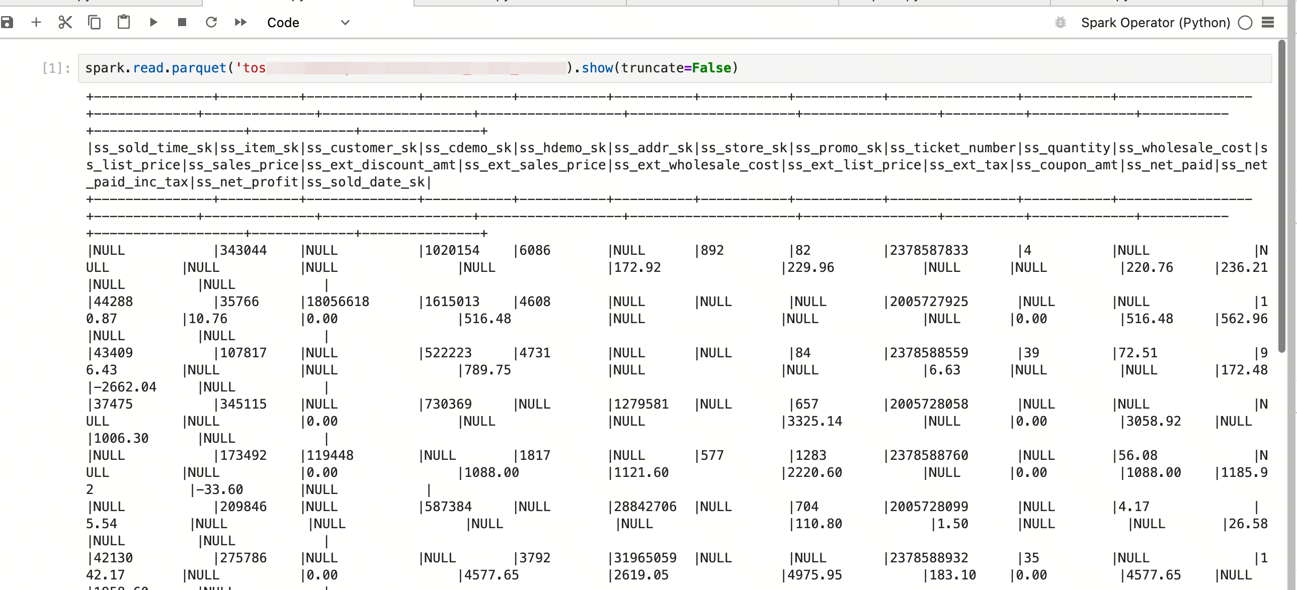Copy the selected cell
This screenshot has width=1297, height=590.
click(94, 22)
